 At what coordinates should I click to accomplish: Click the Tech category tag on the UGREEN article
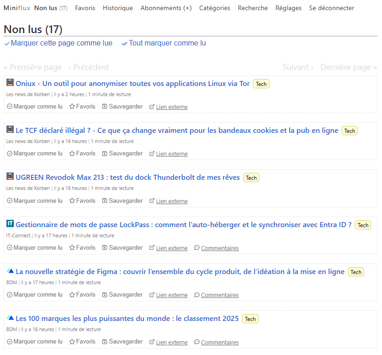pyautogui.click(x=251, y=177)
